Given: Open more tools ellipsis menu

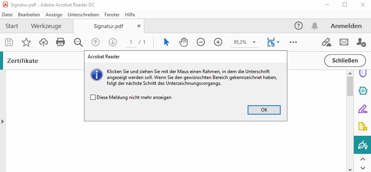Looking at the screenshot, I should click(293, 42).
